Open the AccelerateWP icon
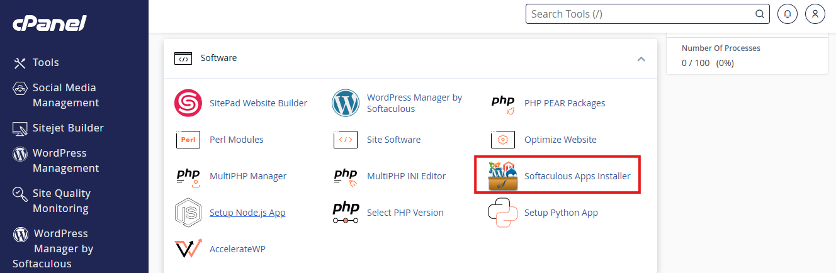This screenshot has height=273, width=836. tap(188, 249)
